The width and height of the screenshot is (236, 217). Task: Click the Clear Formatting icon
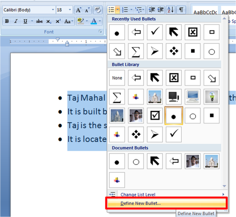97,10
